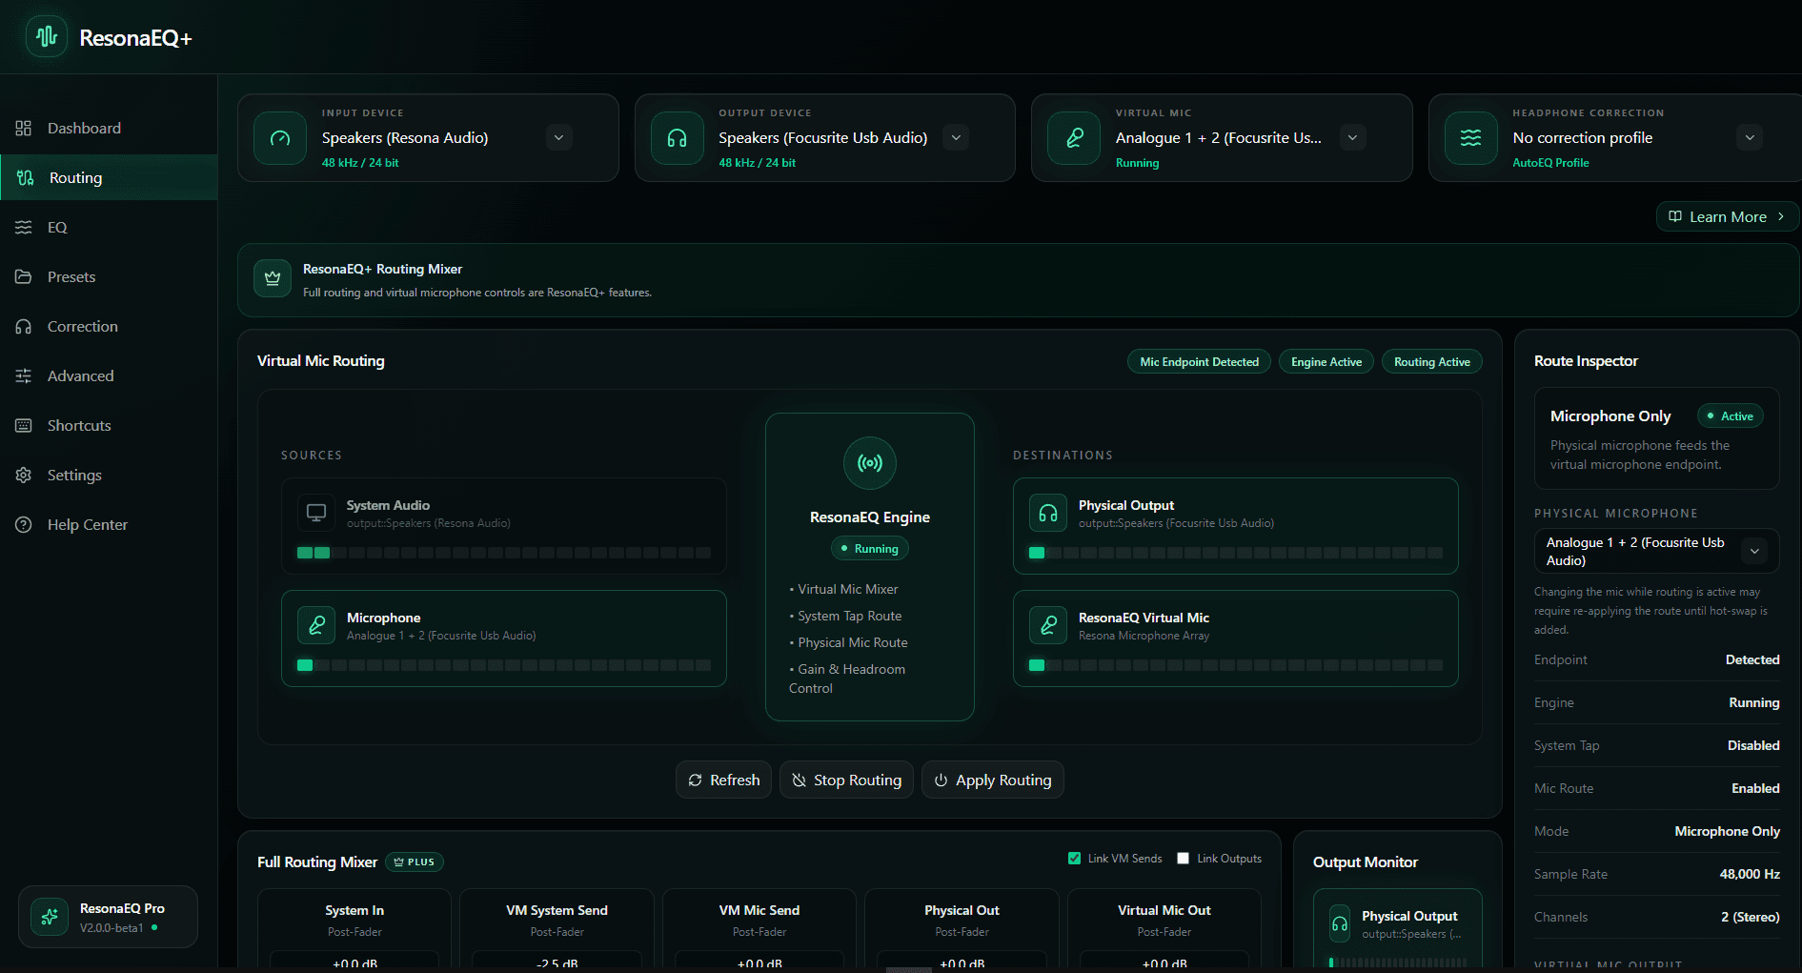
Task: Click the Headphone Correction waves icon
Action: point(1471,138)
